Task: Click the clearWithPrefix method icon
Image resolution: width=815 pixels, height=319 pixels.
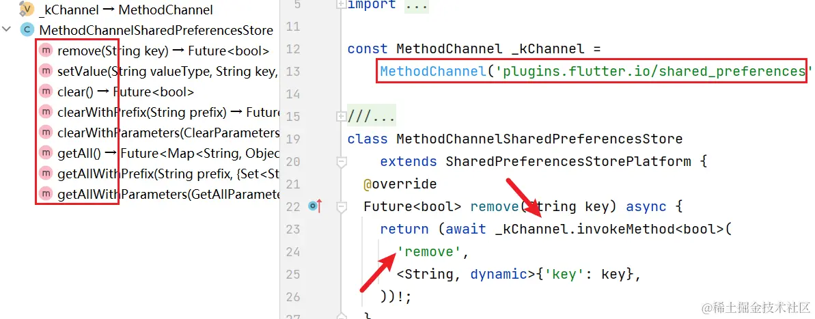Action: tap(46, 112)
